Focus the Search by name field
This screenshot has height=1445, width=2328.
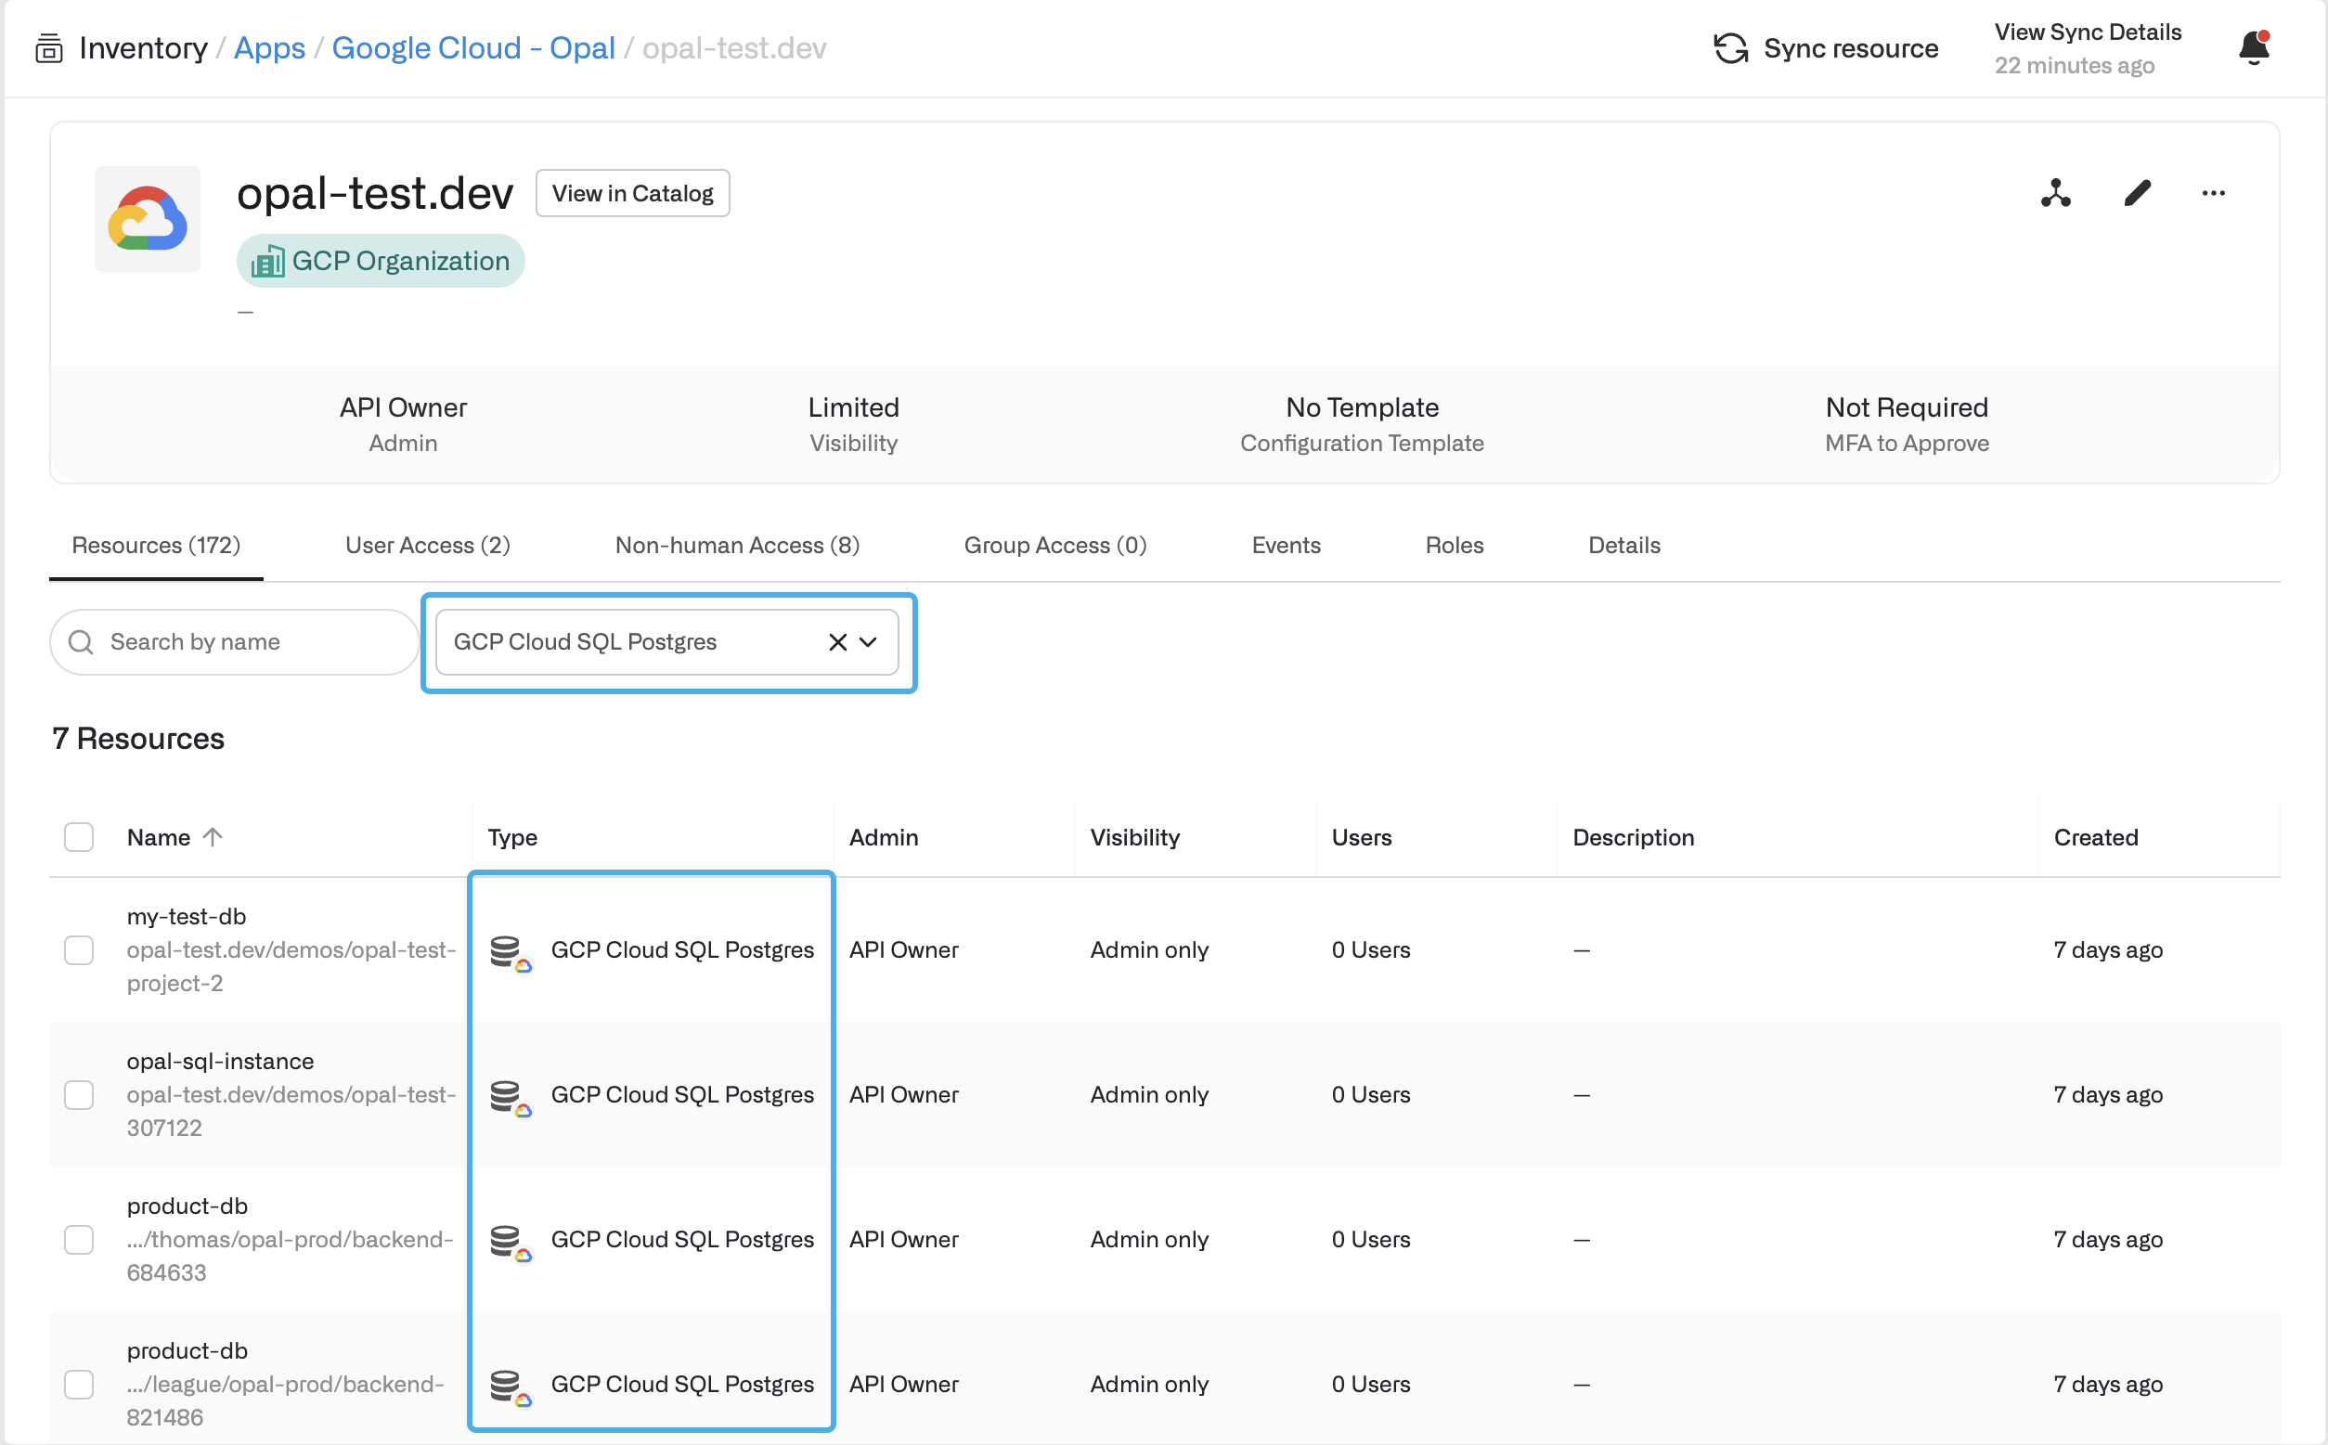point(249,642)
